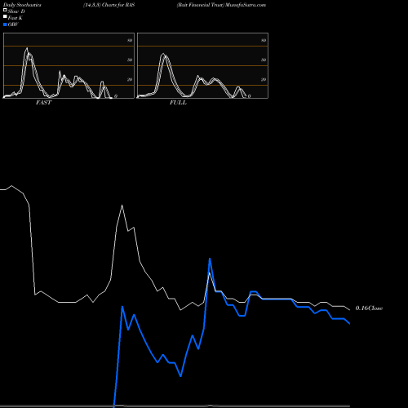Click the FAST label under the chart
This screenshot has height=408, width=408.
[x=43, y=103]
